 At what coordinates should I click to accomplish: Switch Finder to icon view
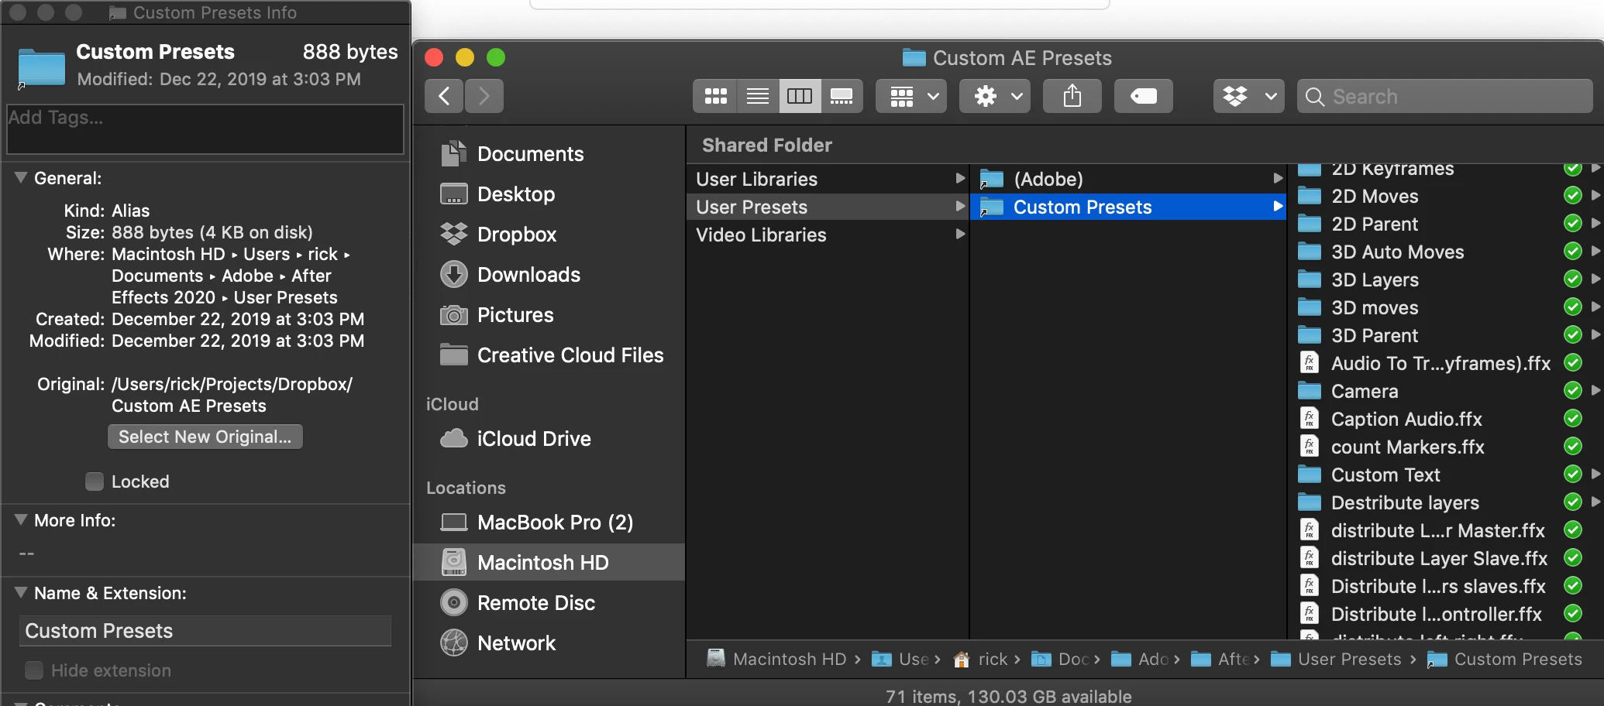coord(715,96)
